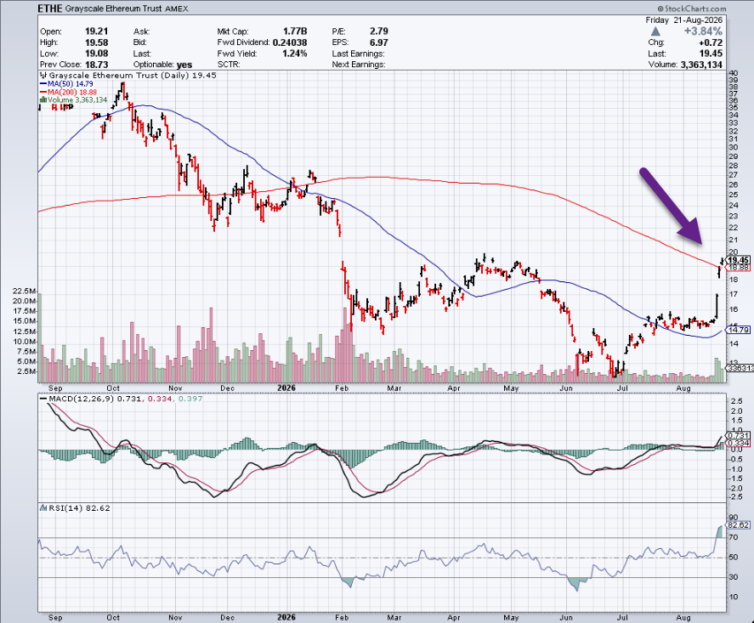Click the RSI(14) 82.62 legend label
This screenshot has width=754, height=623.
[x=79, y=507]
